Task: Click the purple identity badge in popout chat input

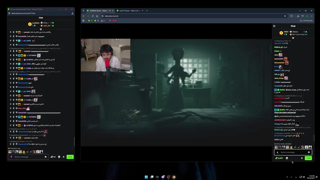Action: 11,157
